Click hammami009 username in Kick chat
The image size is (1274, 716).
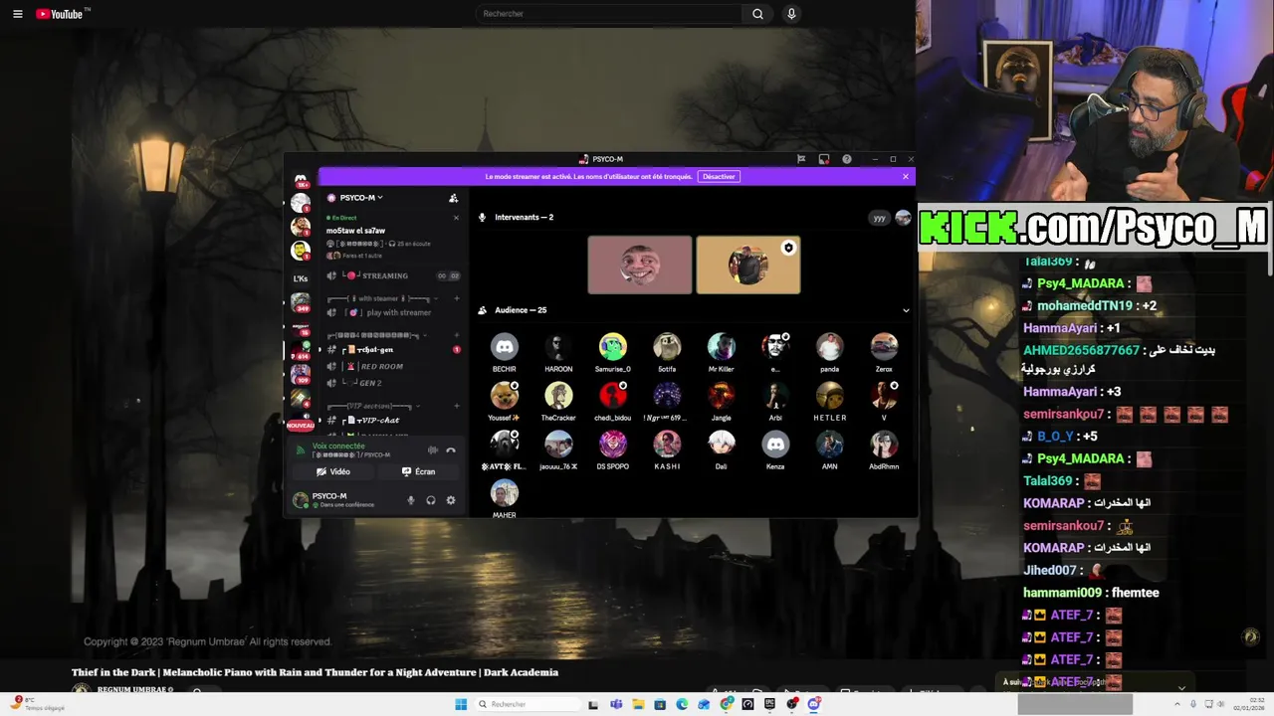tap(1063, 593)
